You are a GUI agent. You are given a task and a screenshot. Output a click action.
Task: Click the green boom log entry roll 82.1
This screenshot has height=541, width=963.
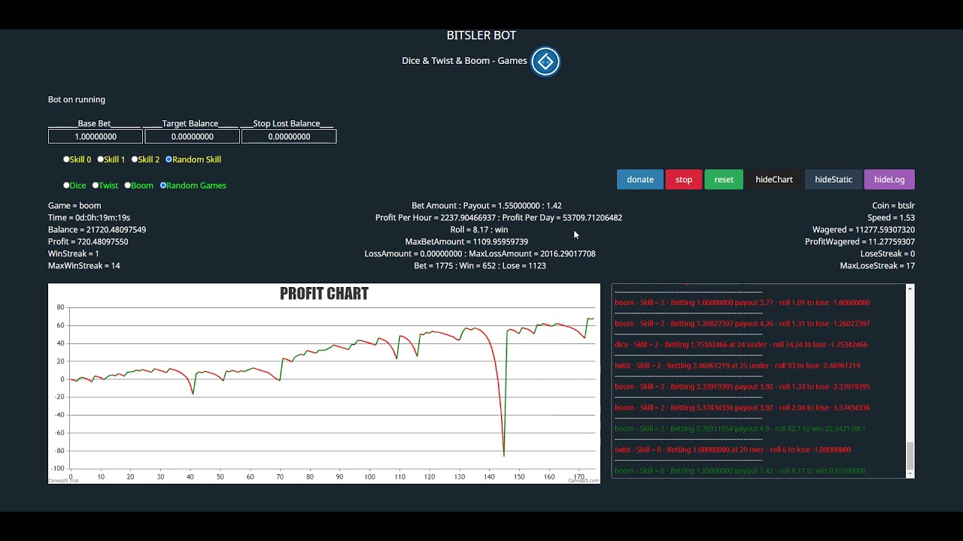tap(740, 428)
